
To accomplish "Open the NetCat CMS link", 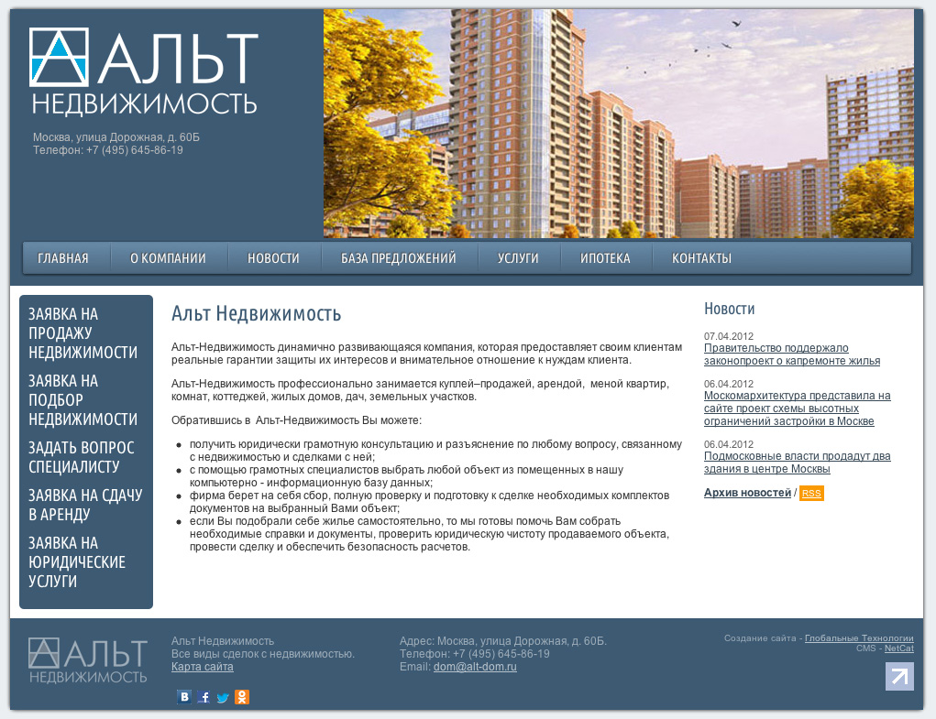I will tap(899, 648).
